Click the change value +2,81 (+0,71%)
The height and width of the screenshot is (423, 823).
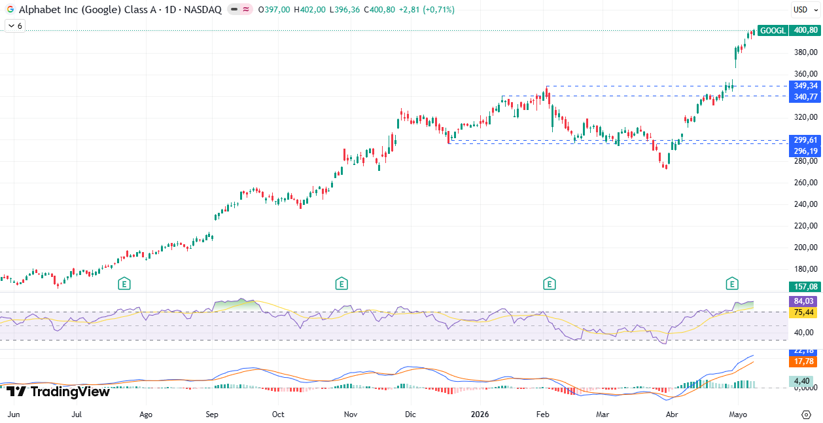[x=426, y=10]
